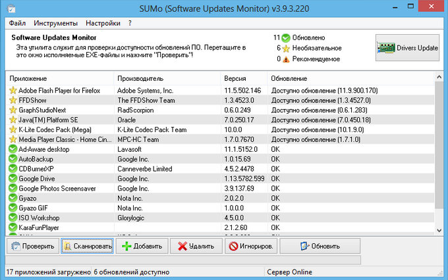Click the RadScorpion vendor cell
Screen dimensions: 448x280
(x=136, y=110)
